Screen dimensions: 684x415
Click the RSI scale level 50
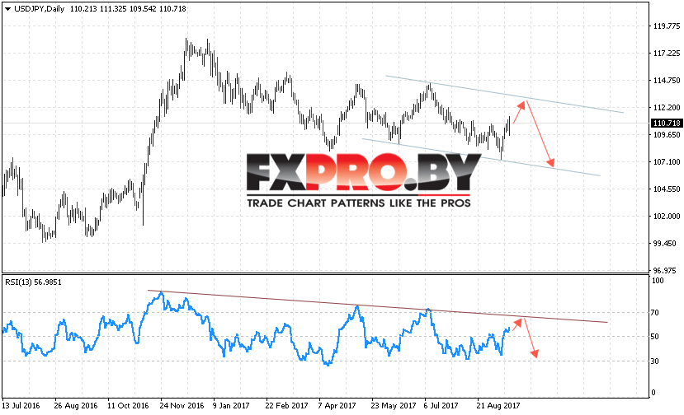655,337
